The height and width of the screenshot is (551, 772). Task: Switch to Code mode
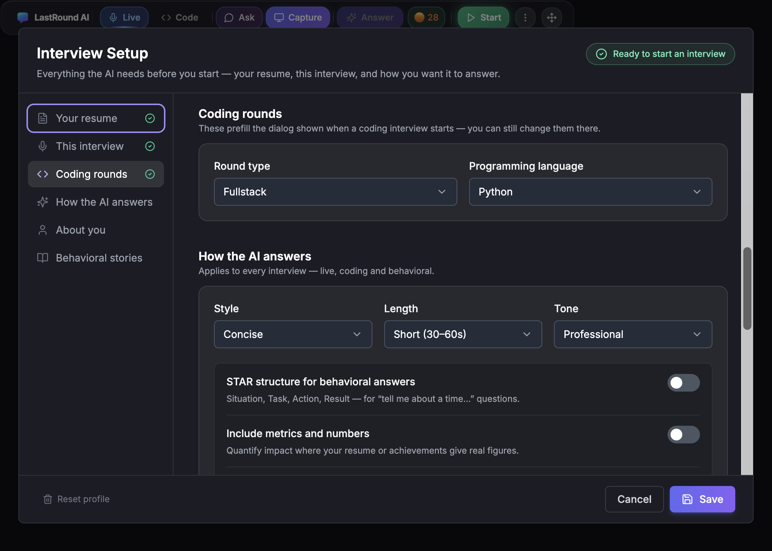(x=180, y=17)
